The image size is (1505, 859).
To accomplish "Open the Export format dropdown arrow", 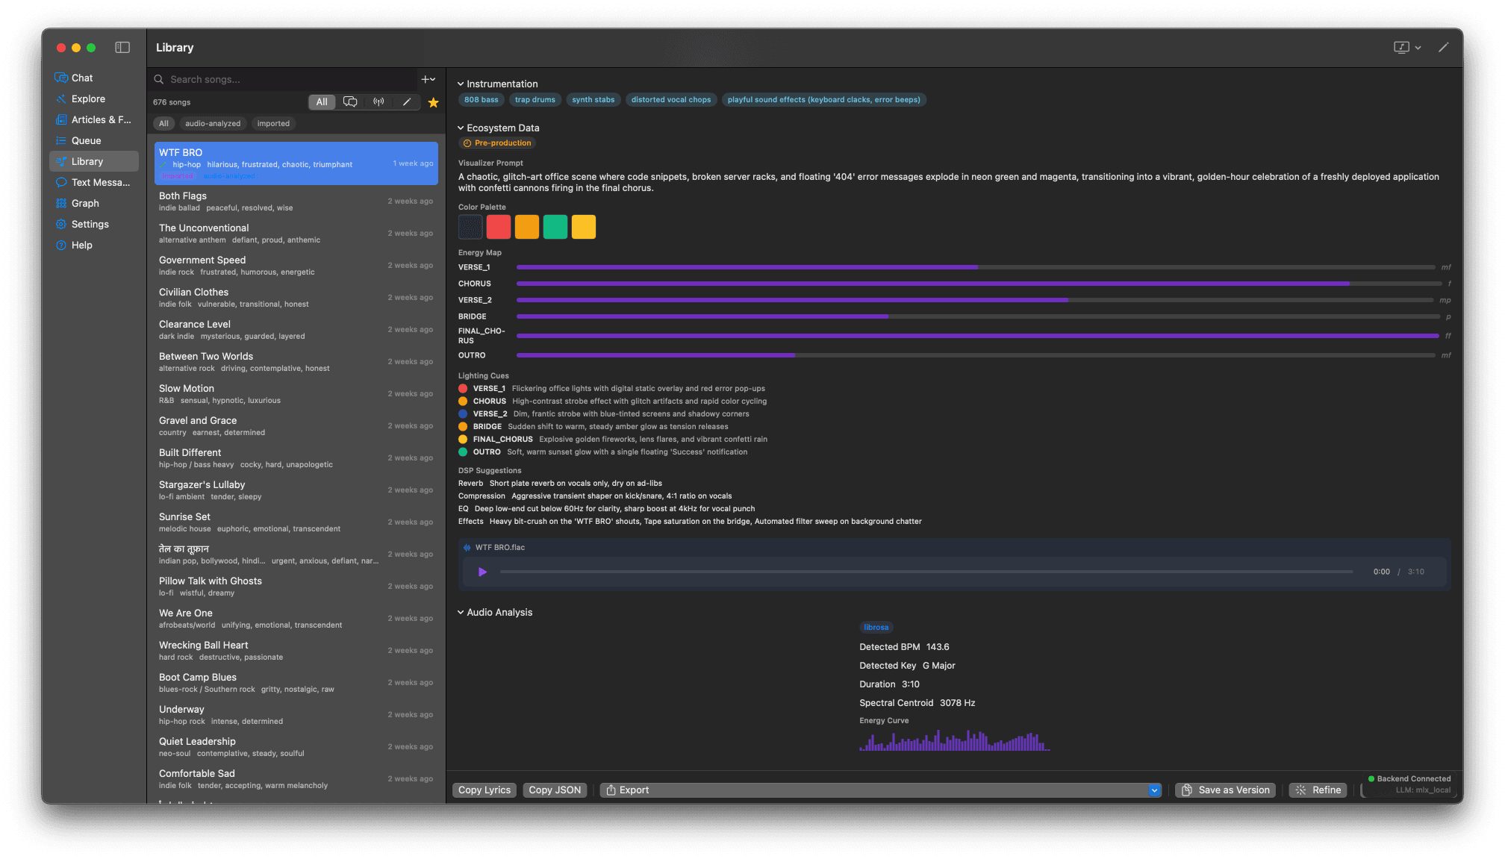I will [x=1154, y=790].
